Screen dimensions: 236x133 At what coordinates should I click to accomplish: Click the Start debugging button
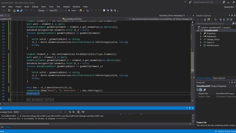[73, 11]
